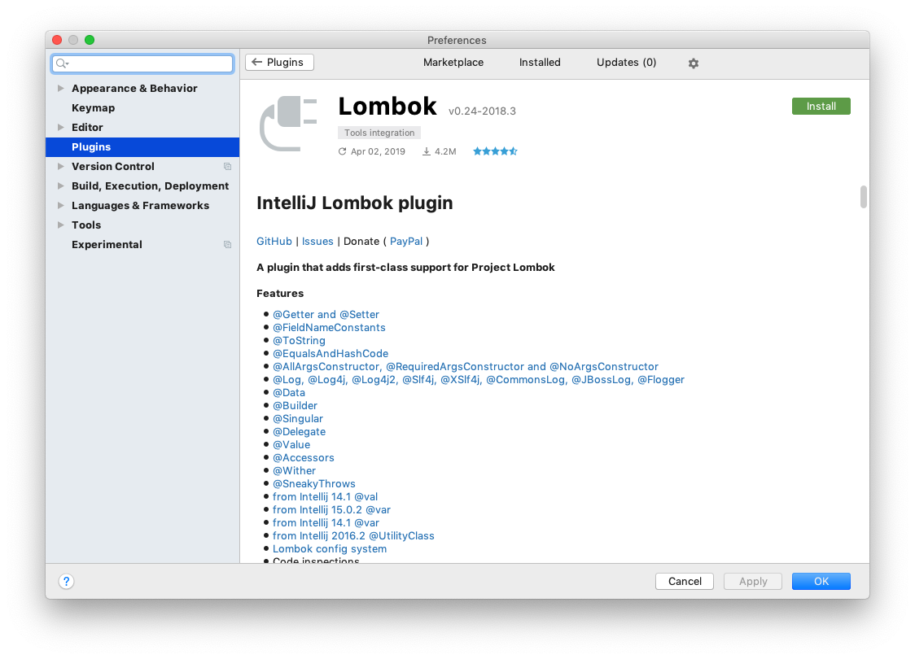Switch to the Installed tab
This screenshot has height=659, width=915.
540,63
